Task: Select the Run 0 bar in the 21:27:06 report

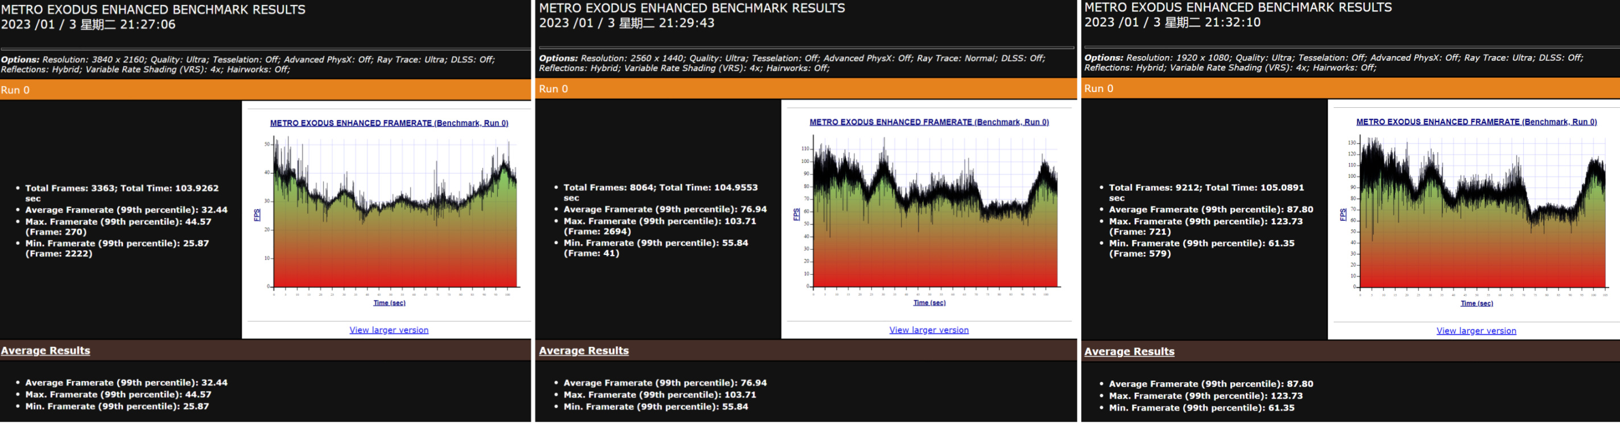Action: point(266,90)
